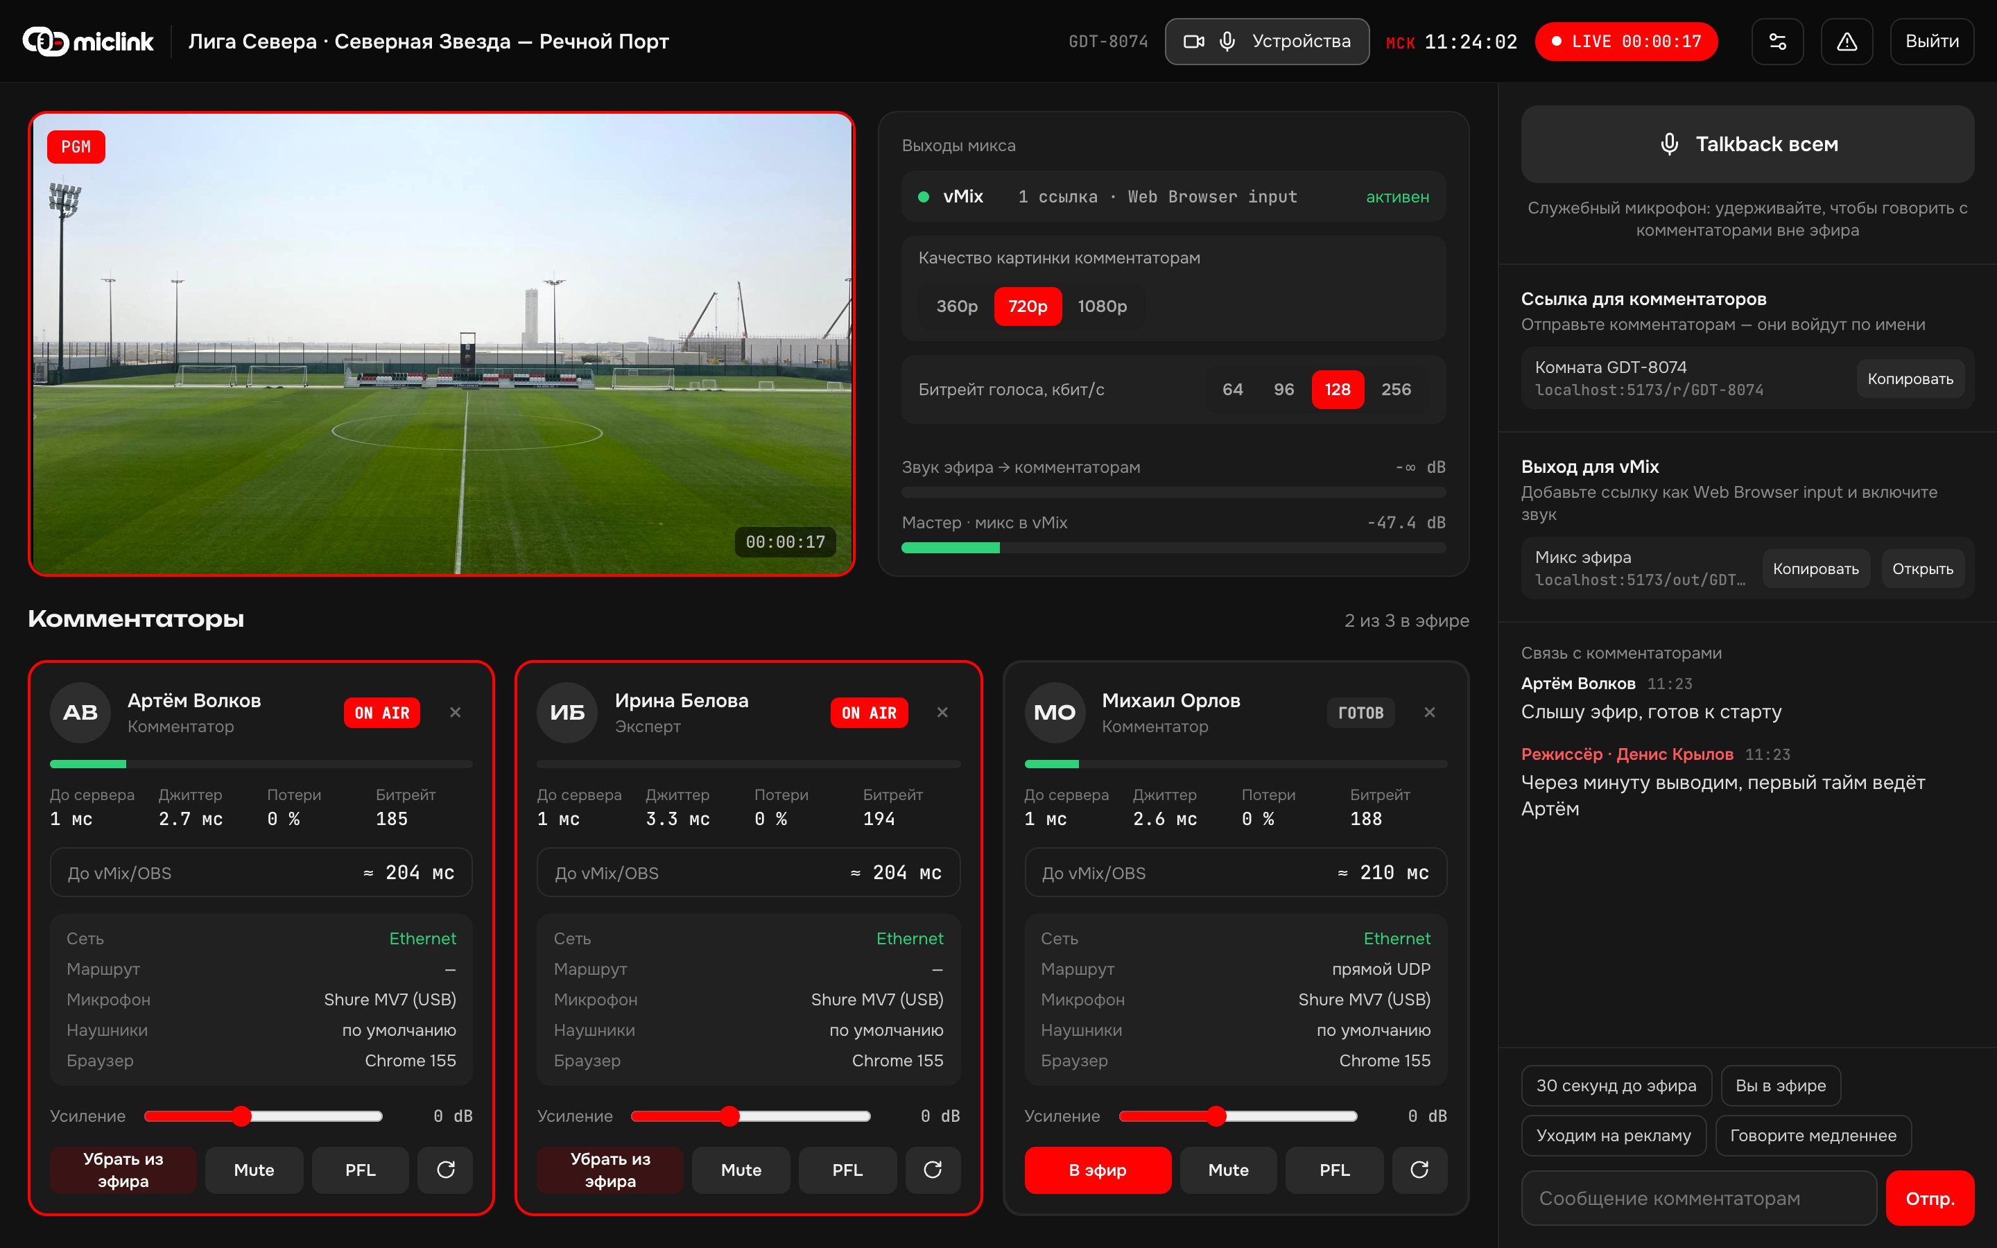
Task: Remove Ирина Белова from air
Action: click(x=610, y=1170)
